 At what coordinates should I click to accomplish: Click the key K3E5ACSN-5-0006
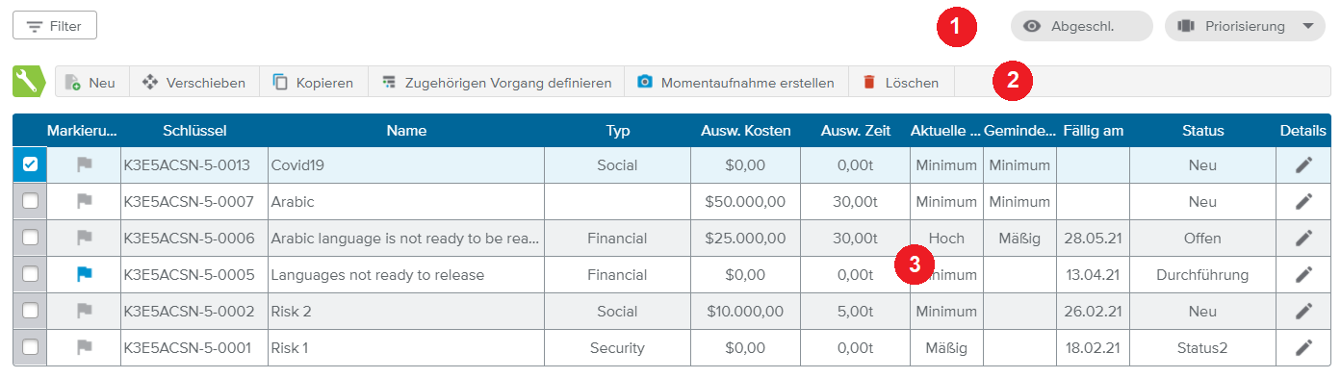189,239
